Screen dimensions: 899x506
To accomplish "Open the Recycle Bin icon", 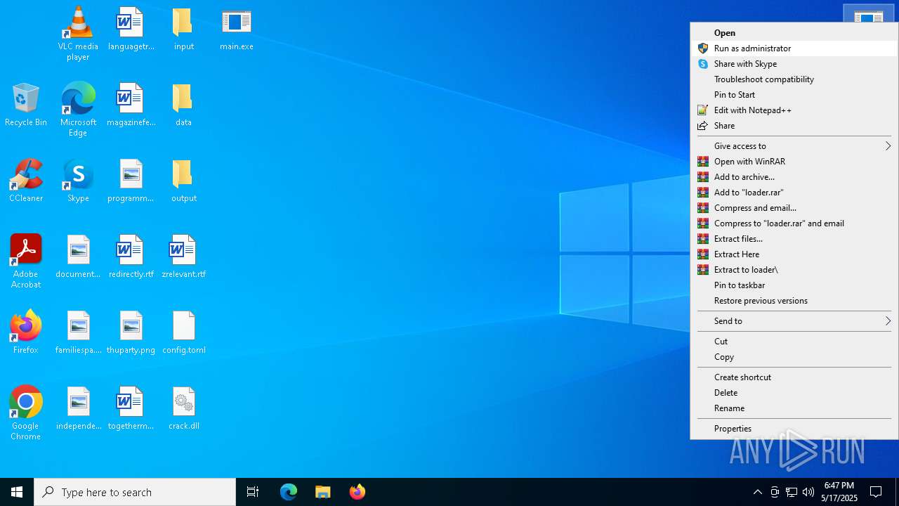I will tap(25, 105).
